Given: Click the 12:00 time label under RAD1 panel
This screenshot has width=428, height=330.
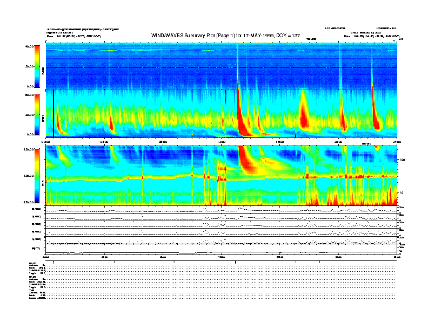Looking at the screenshot, I should coord(222,142).
